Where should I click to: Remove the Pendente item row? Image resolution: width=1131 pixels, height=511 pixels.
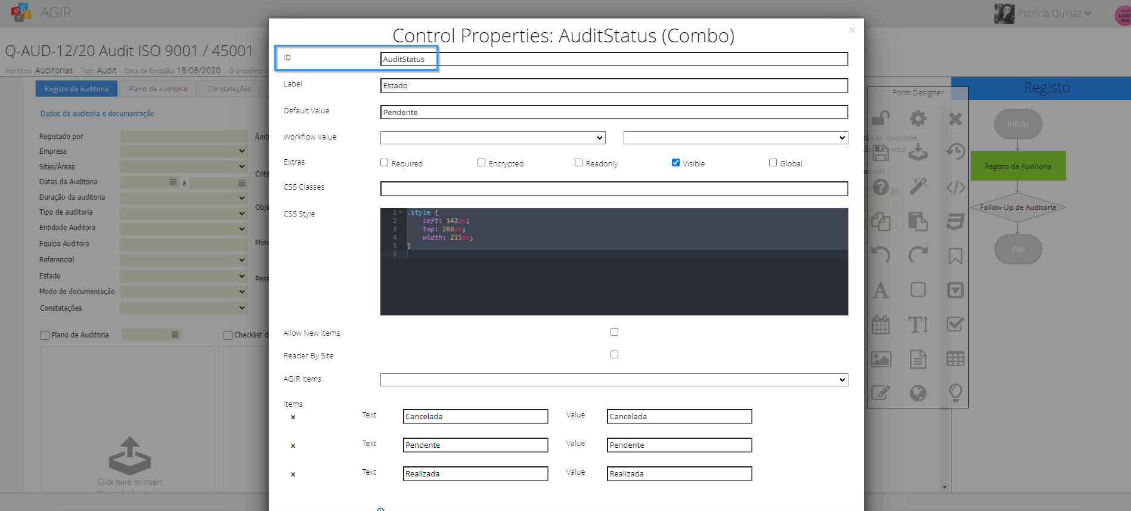[x=293, y=446]
